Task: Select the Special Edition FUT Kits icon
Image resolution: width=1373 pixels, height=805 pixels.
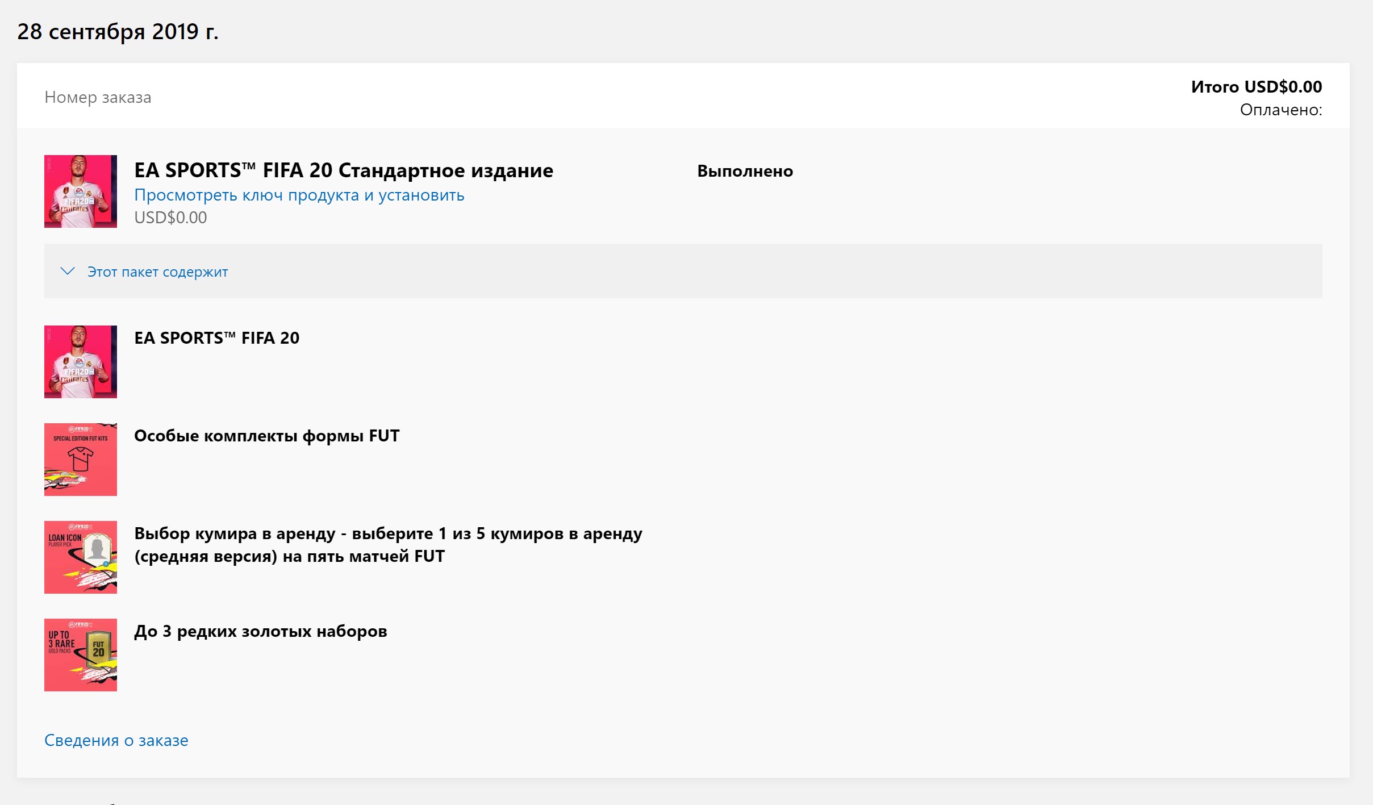Action: [x=81, y=460]
